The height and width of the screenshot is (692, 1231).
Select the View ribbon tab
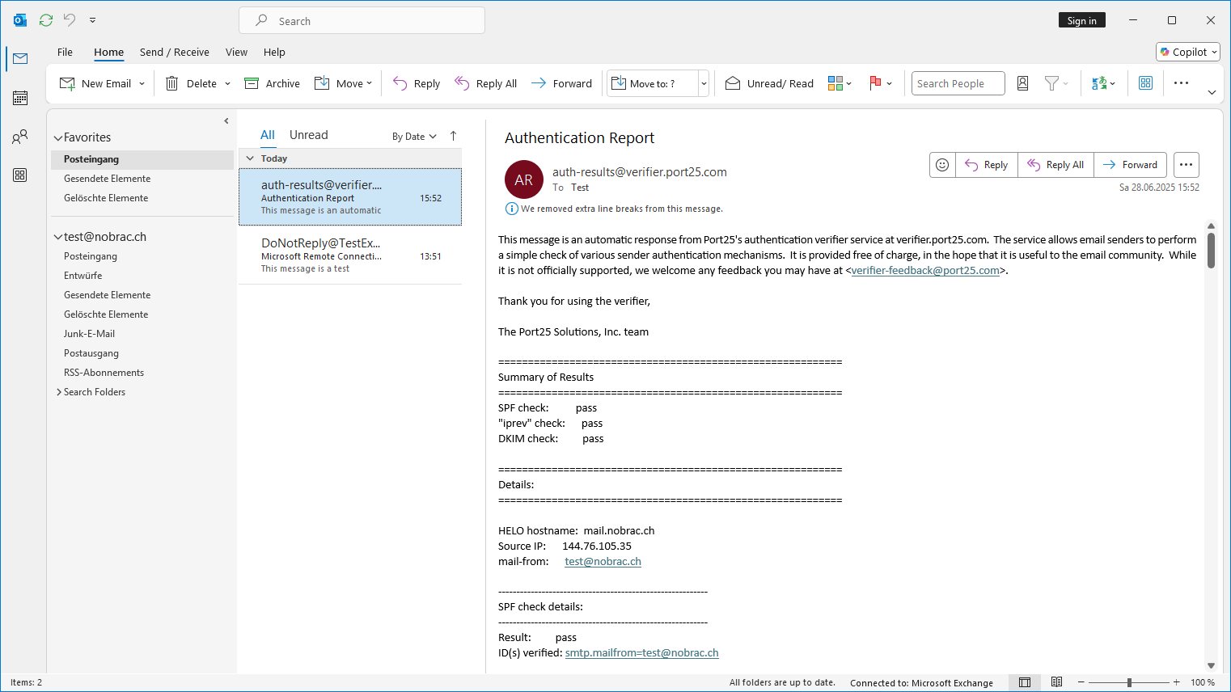coord(236,52)
